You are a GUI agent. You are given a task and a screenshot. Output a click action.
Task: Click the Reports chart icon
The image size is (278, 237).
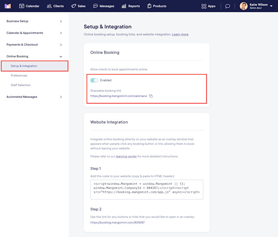coord(124,6)
